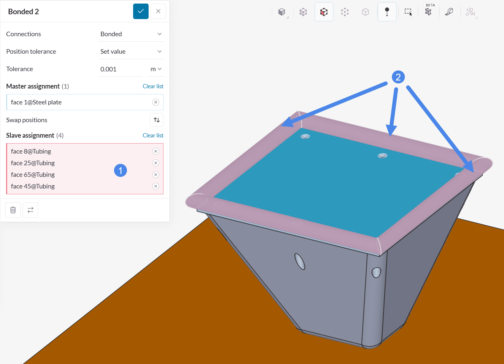
Task: Toggle face selection mode (red-faced cube)
Action: (324, 12)
